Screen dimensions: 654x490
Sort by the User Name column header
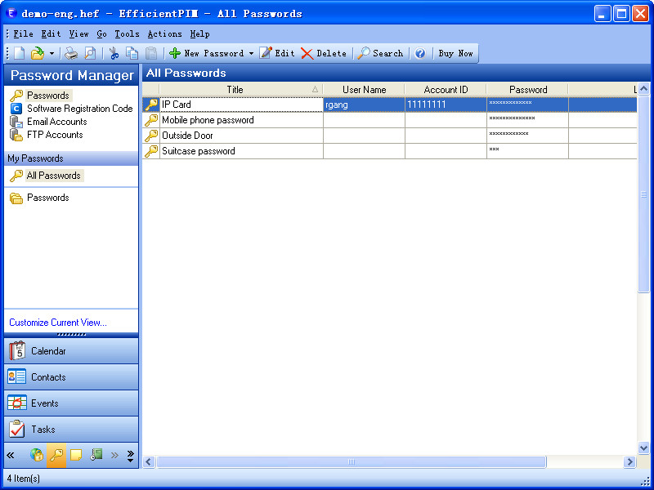click(x=364, y=90)
